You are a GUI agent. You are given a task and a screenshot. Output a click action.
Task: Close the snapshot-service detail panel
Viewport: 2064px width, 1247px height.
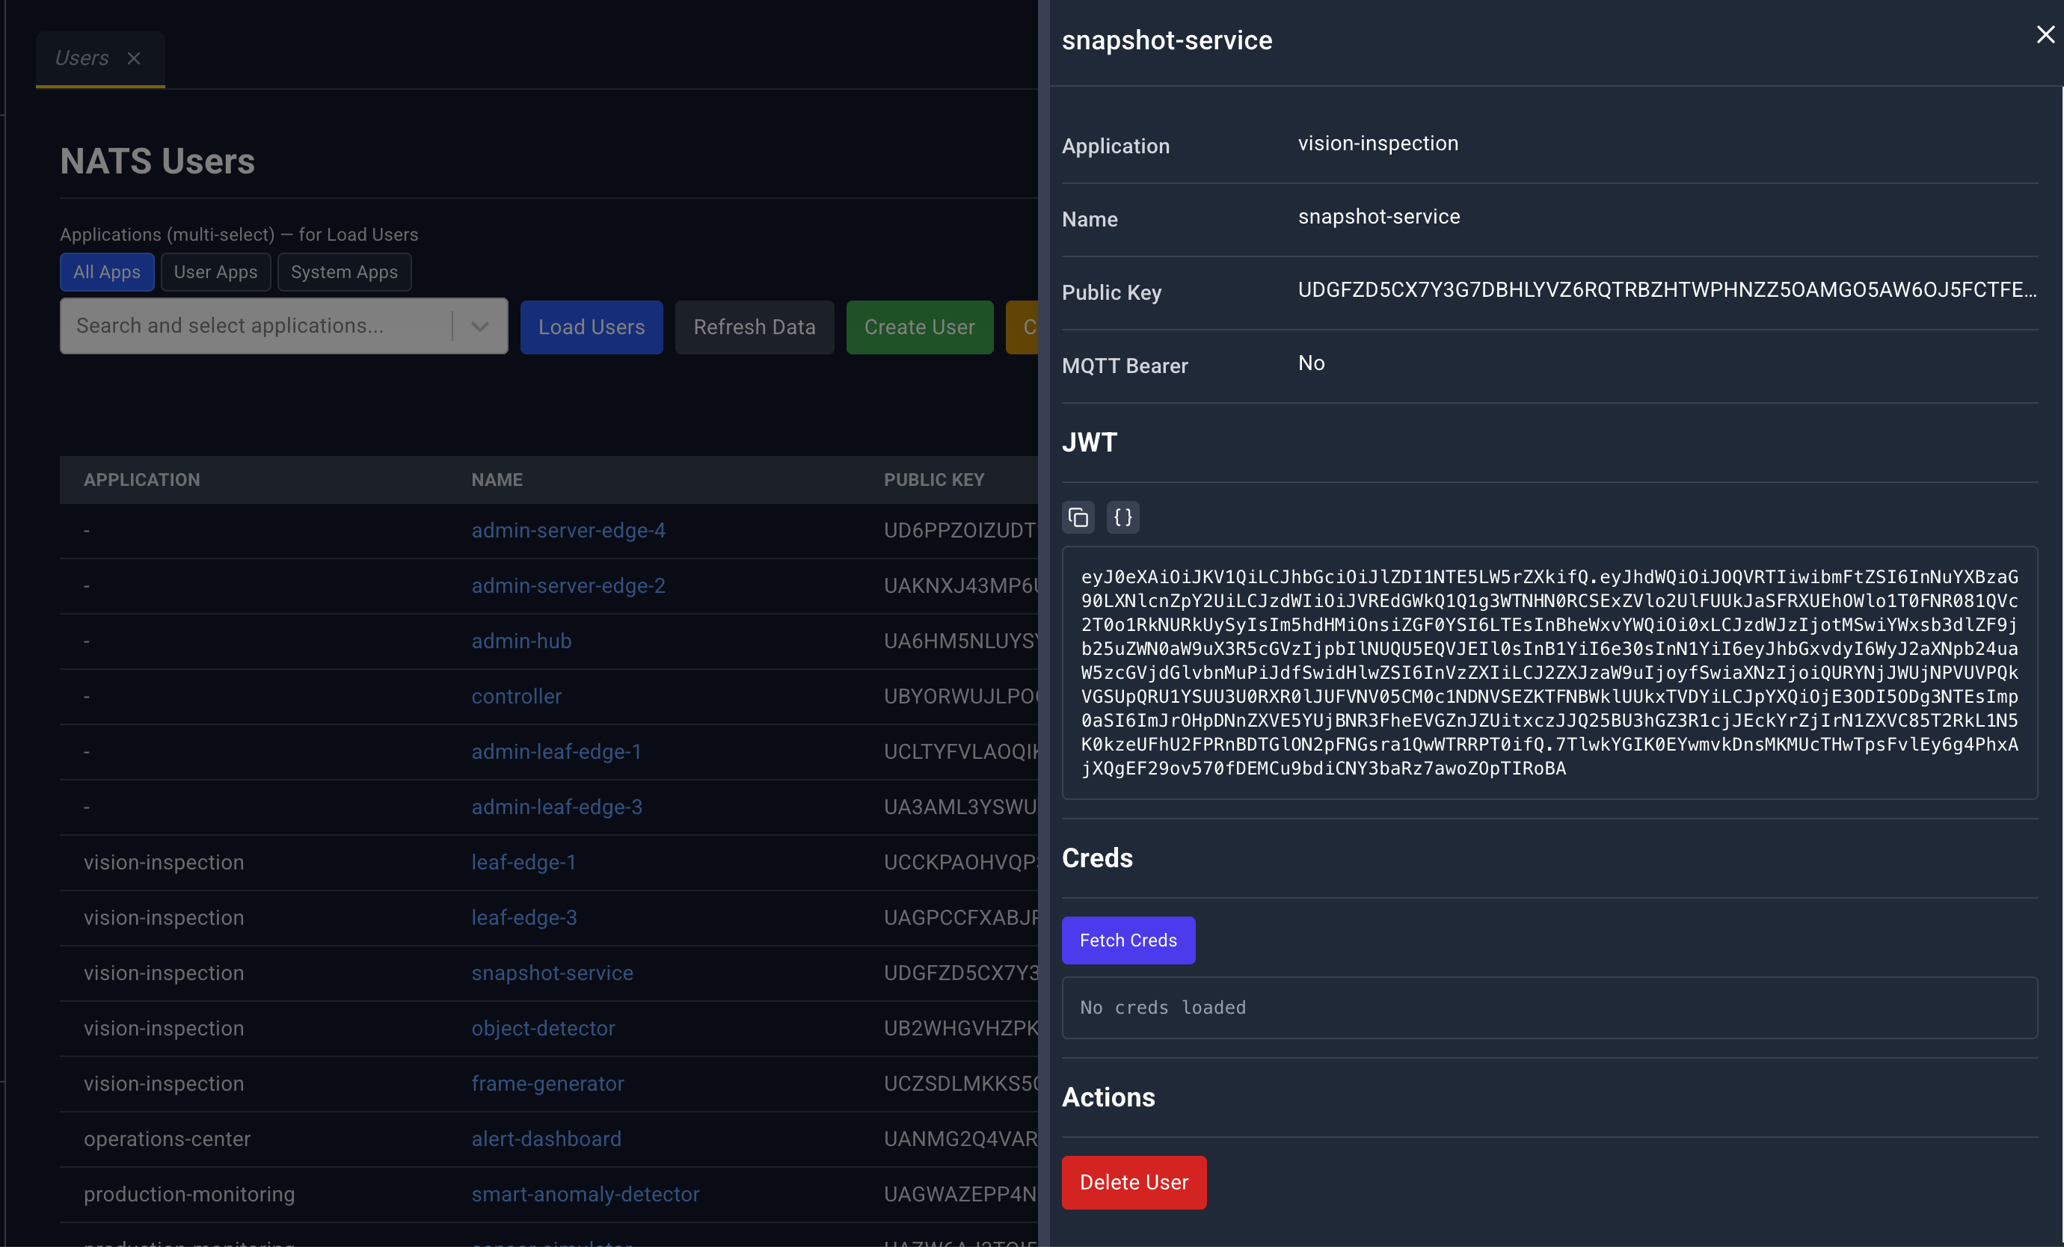point(2045,34)
